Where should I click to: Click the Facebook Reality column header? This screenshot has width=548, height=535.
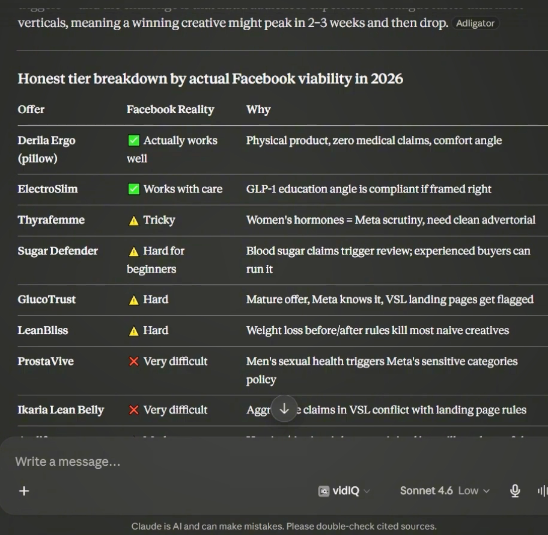pyautogui.click(x=170, y=110)
